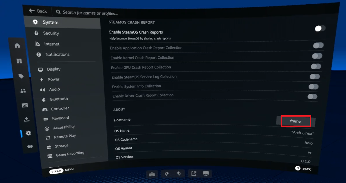Click the VR headset icon in the dock
This screenshot has height=183, width=346.
tap(30, 146)
